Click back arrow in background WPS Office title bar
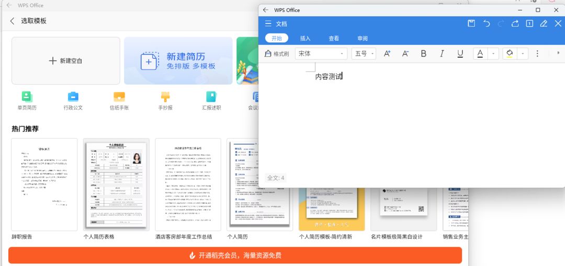Image resolution: width=565 pixels, height=266 pixels. coord(9,5)
